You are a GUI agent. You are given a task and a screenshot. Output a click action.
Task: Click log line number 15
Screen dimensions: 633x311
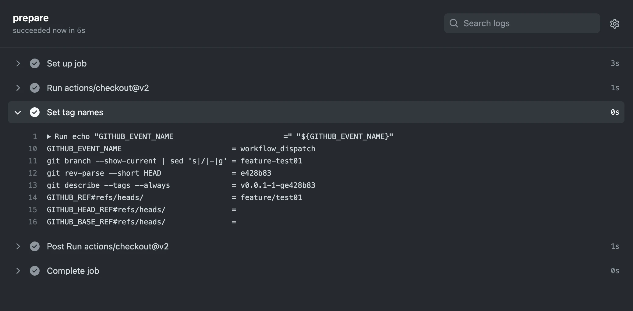pyautogui.click(x=33, y=210)
